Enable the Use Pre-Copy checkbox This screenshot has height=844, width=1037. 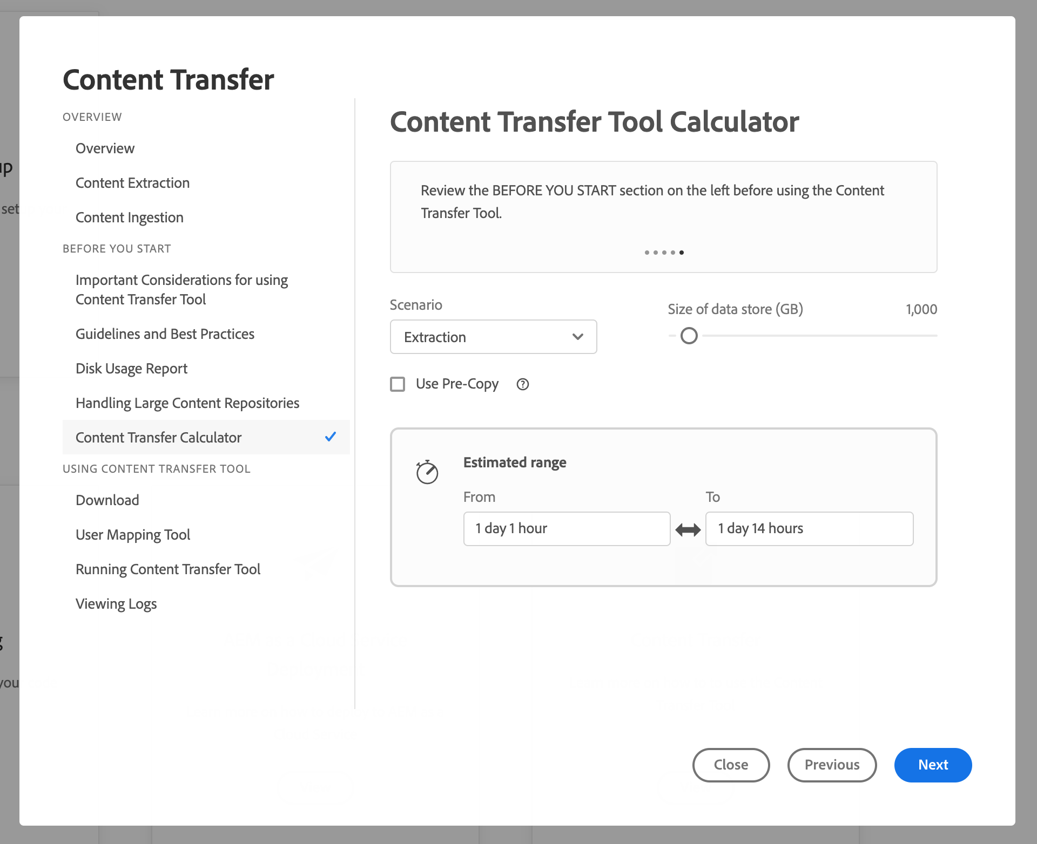pyautogui.click(x=398, y=384)
